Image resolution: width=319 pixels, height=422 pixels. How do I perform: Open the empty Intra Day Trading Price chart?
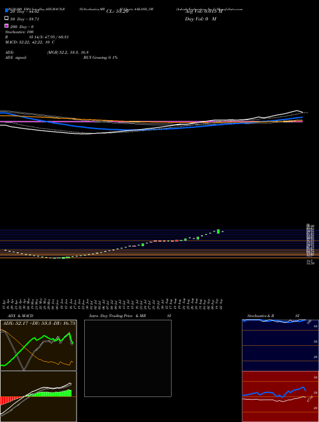(128, 358)
